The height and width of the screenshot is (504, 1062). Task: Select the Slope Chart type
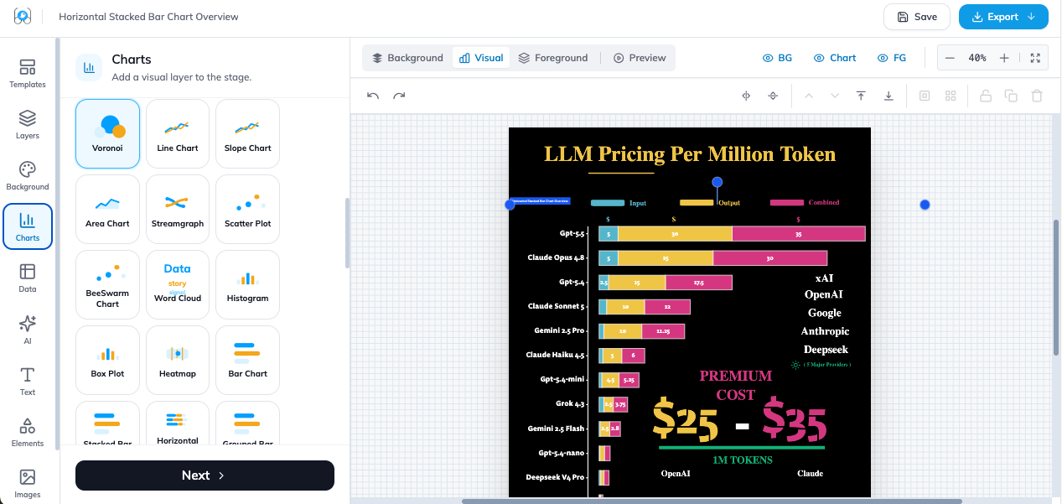click(248, 133)
